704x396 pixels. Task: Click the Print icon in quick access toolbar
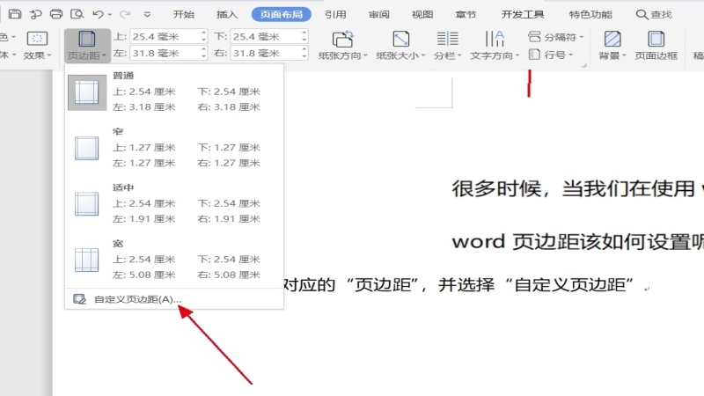(x=56, y=14)
